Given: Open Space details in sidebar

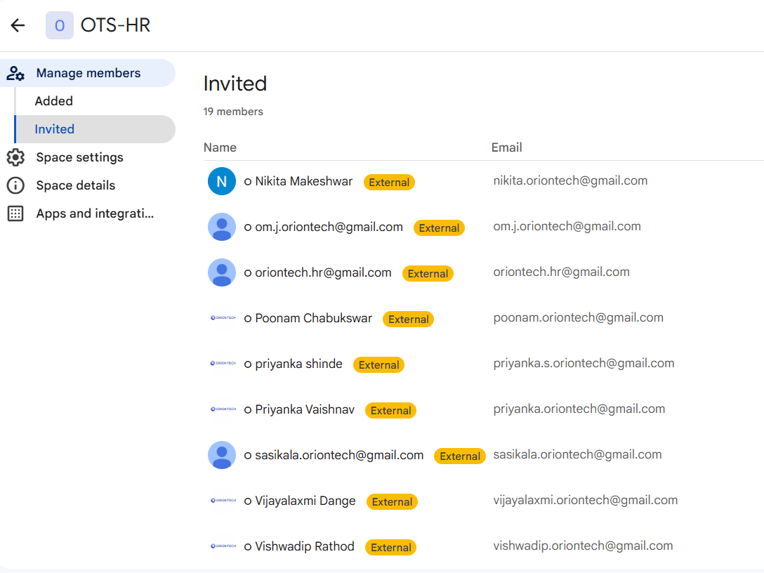Looking at the screenshot, I should (x=75, y=185).
